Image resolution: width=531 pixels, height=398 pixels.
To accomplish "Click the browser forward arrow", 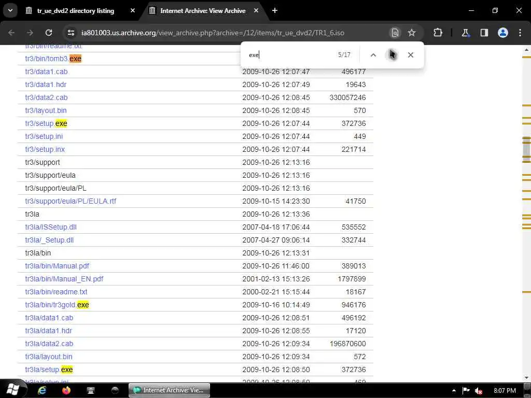I will 30,33.
